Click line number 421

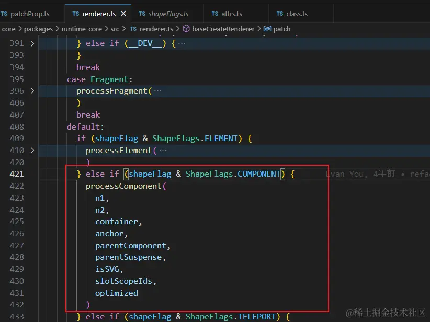[x=17, y=174]
